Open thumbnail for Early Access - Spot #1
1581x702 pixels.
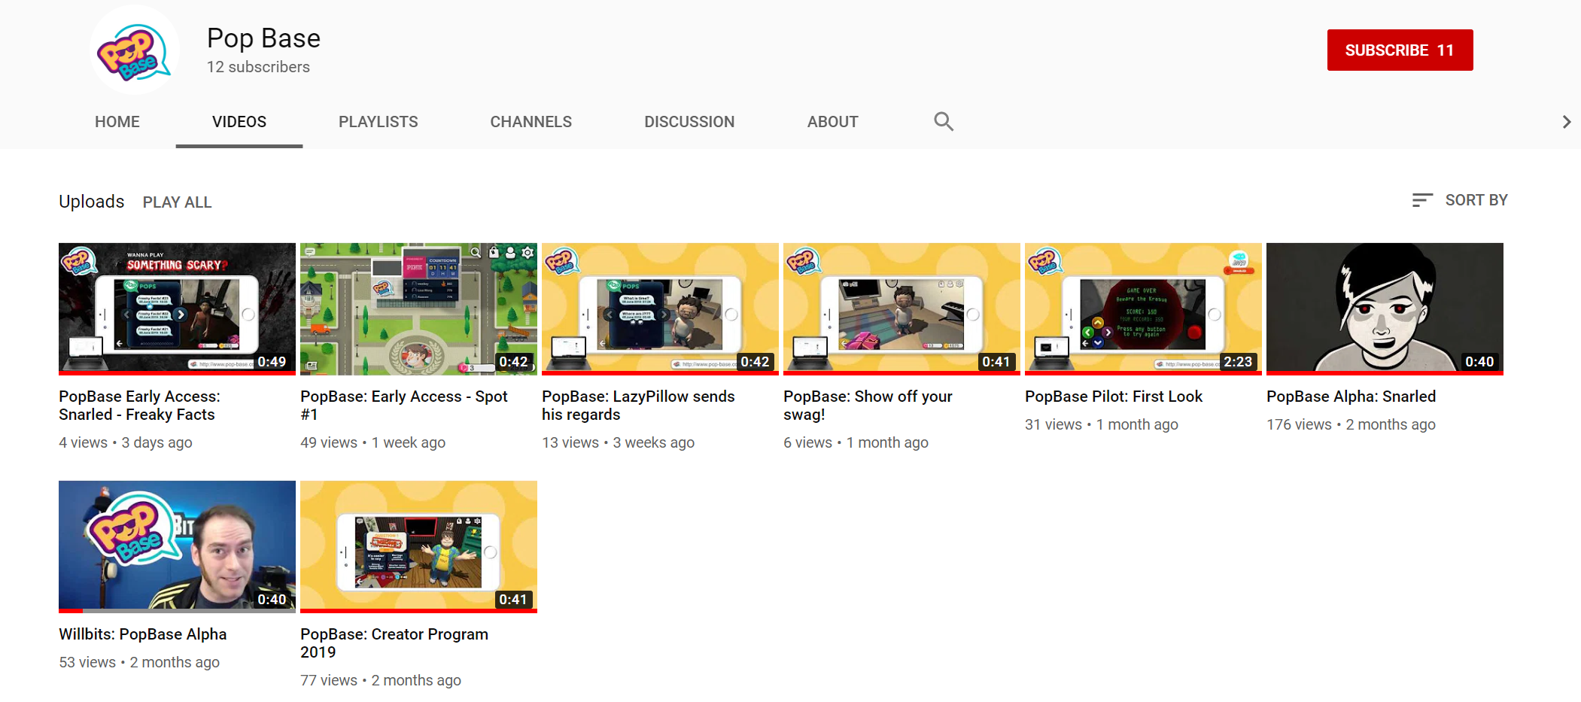pos(418,308)
